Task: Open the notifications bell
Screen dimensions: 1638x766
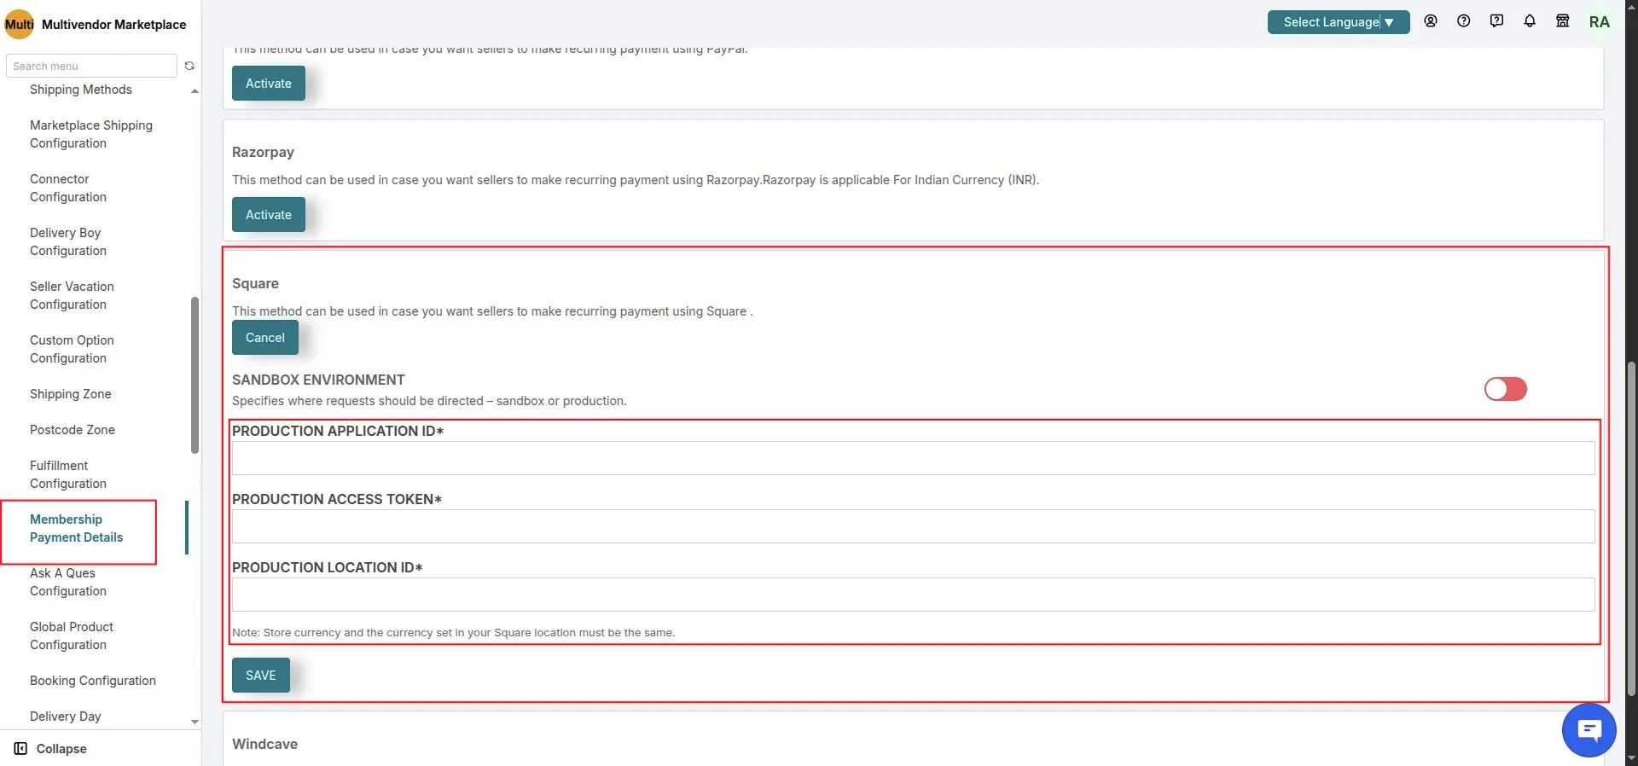Action: (x=1530, y=21)
